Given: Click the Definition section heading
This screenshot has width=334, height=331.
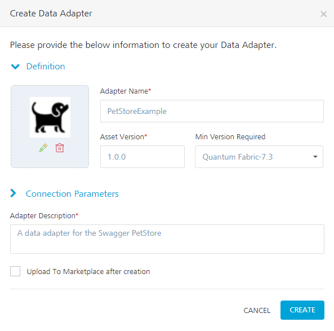Looking at the screenshot, I should [46, 67].
